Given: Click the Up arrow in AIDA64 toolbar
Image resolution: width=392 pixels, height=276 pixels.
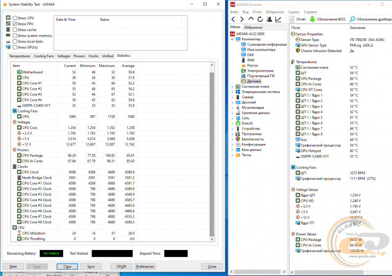Looking at the screenshot, I should (251, 19).
